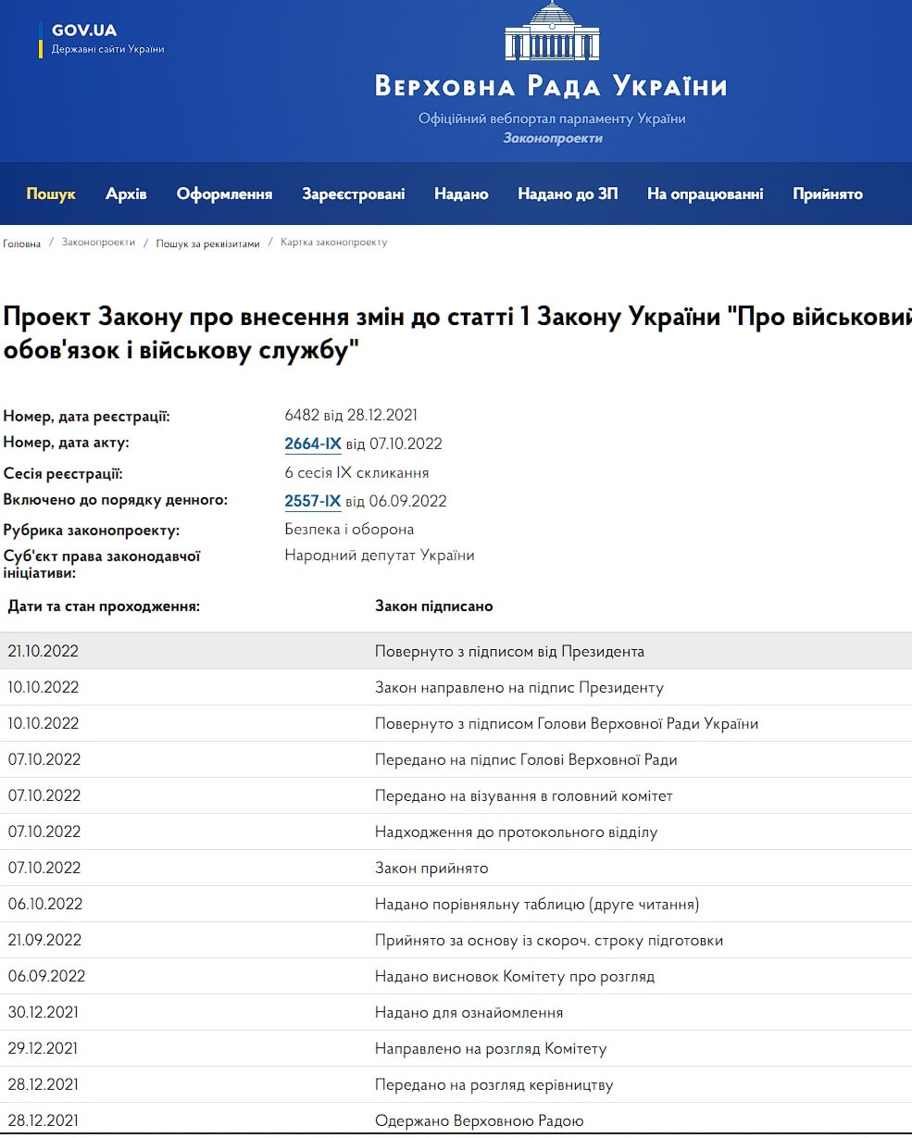Click the Головна breadcrumb link
912x1138 pixels.
tap(22, 244)
